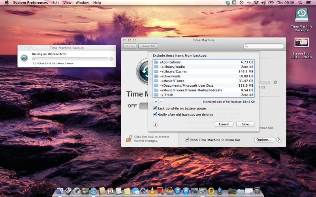This screenshot has height=197, width=316.
Task: Click the search field in Time Machine window
Action: (263, 46)
